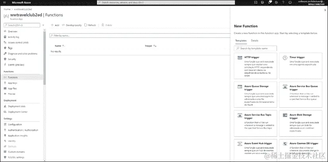Image resolution: width=328 pixels, height=162 pixels.
Task: Click the Event Hub trigger icon
Action: coord(240,144)
